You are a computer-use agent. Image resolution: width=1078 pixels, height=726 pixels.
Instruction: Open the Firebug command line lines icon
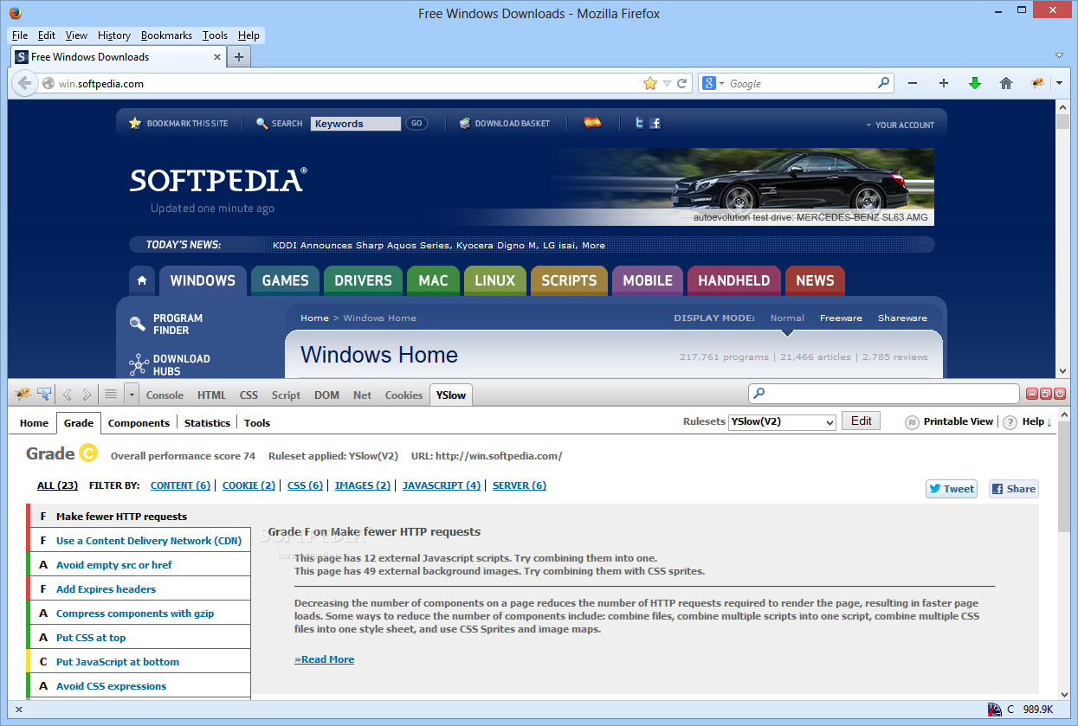(x=110, y=395)
